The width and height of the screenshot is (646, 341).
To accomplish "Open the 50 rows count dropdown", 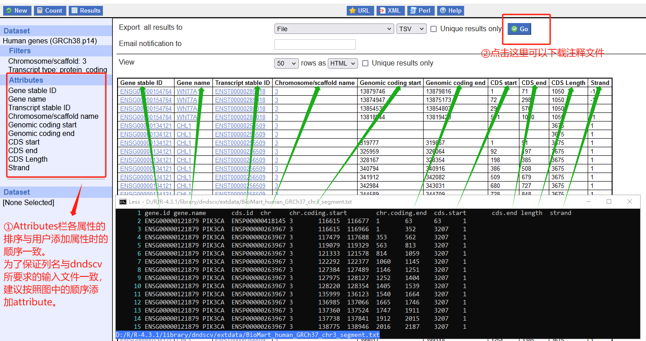I will pos(287,63).
